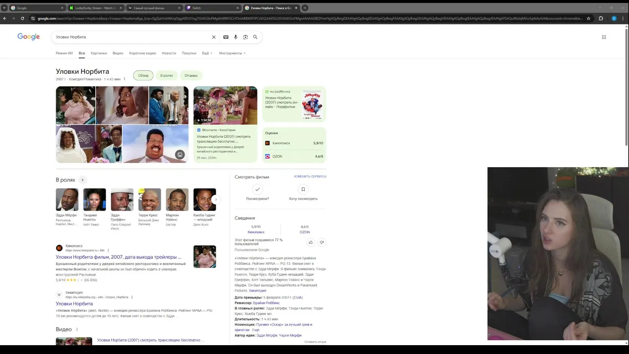
Task: Open the search by image camera icon
Action: coord(245,37)
